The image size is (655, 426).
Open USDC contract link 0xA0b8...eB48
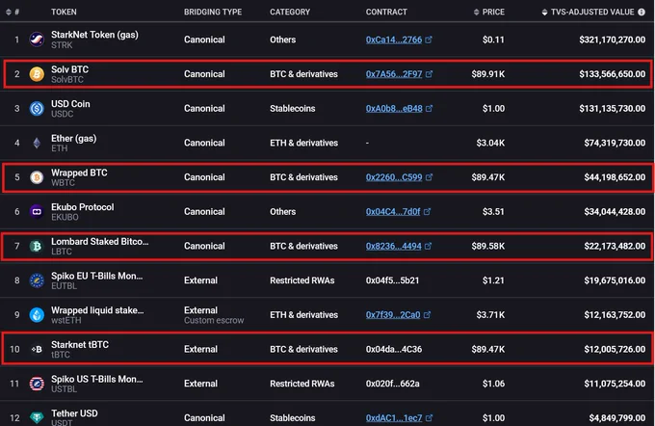tap(394, 108)
